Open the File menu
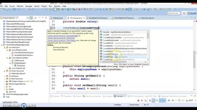This screenshot has height=110, width=197. (1, 6)
